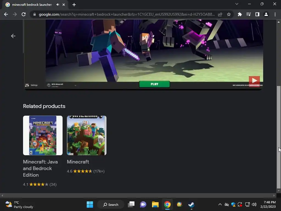Open the Chrome profile icon
Screen dimensions: 281x211
[x=266, y=14]
